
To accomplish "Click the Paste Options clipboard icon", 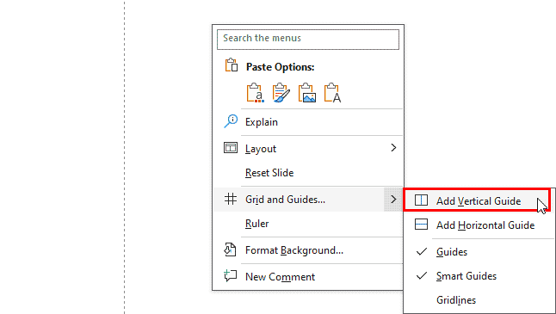I will click(x=232, y=65).
